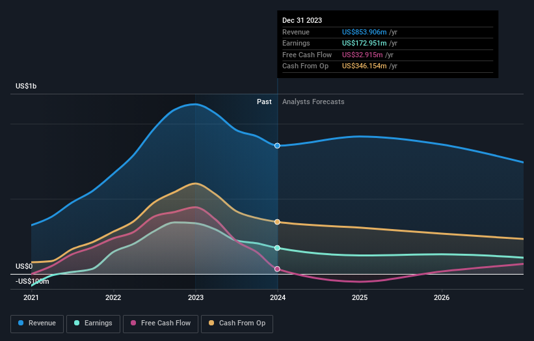Image resolution: width=534 pixels, height=341 pixels.
Task: Click the 2023 x-axis label
Action: (x=196, y=298)
